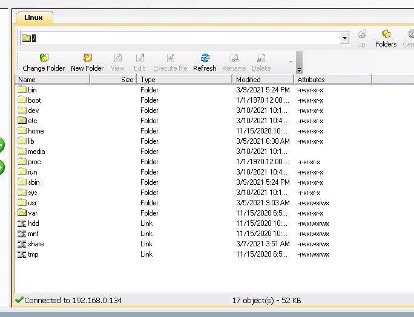Click the Delete toolbar icon
The width and height of the screenshot is (414, 317).
[261, 59]
